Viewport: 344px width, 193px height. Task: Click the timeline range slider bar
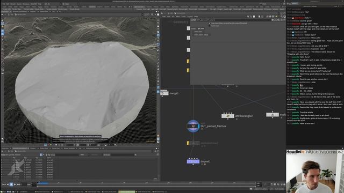(x=146, y=187)
